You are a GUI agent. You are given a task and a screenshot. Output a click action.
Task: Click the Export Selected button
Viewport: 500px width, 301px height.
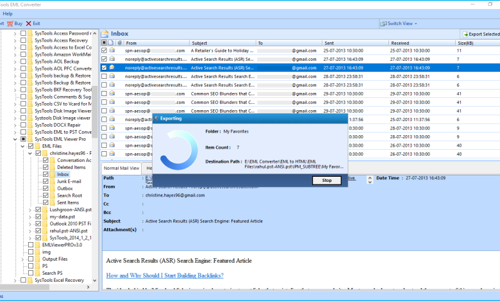click(x=481, y=34)
